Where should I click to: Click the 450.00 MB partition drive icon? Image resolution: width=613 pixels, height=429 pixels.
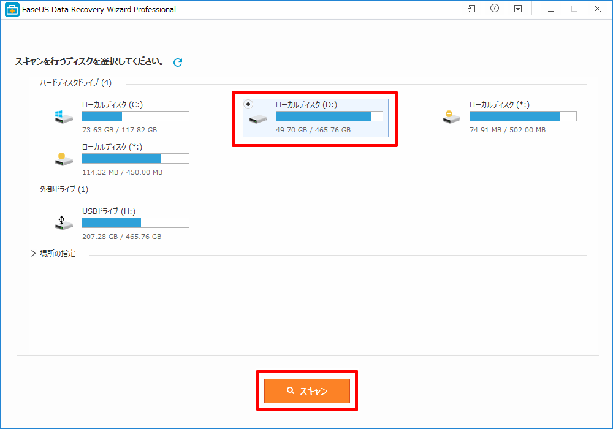click(64, 159)
